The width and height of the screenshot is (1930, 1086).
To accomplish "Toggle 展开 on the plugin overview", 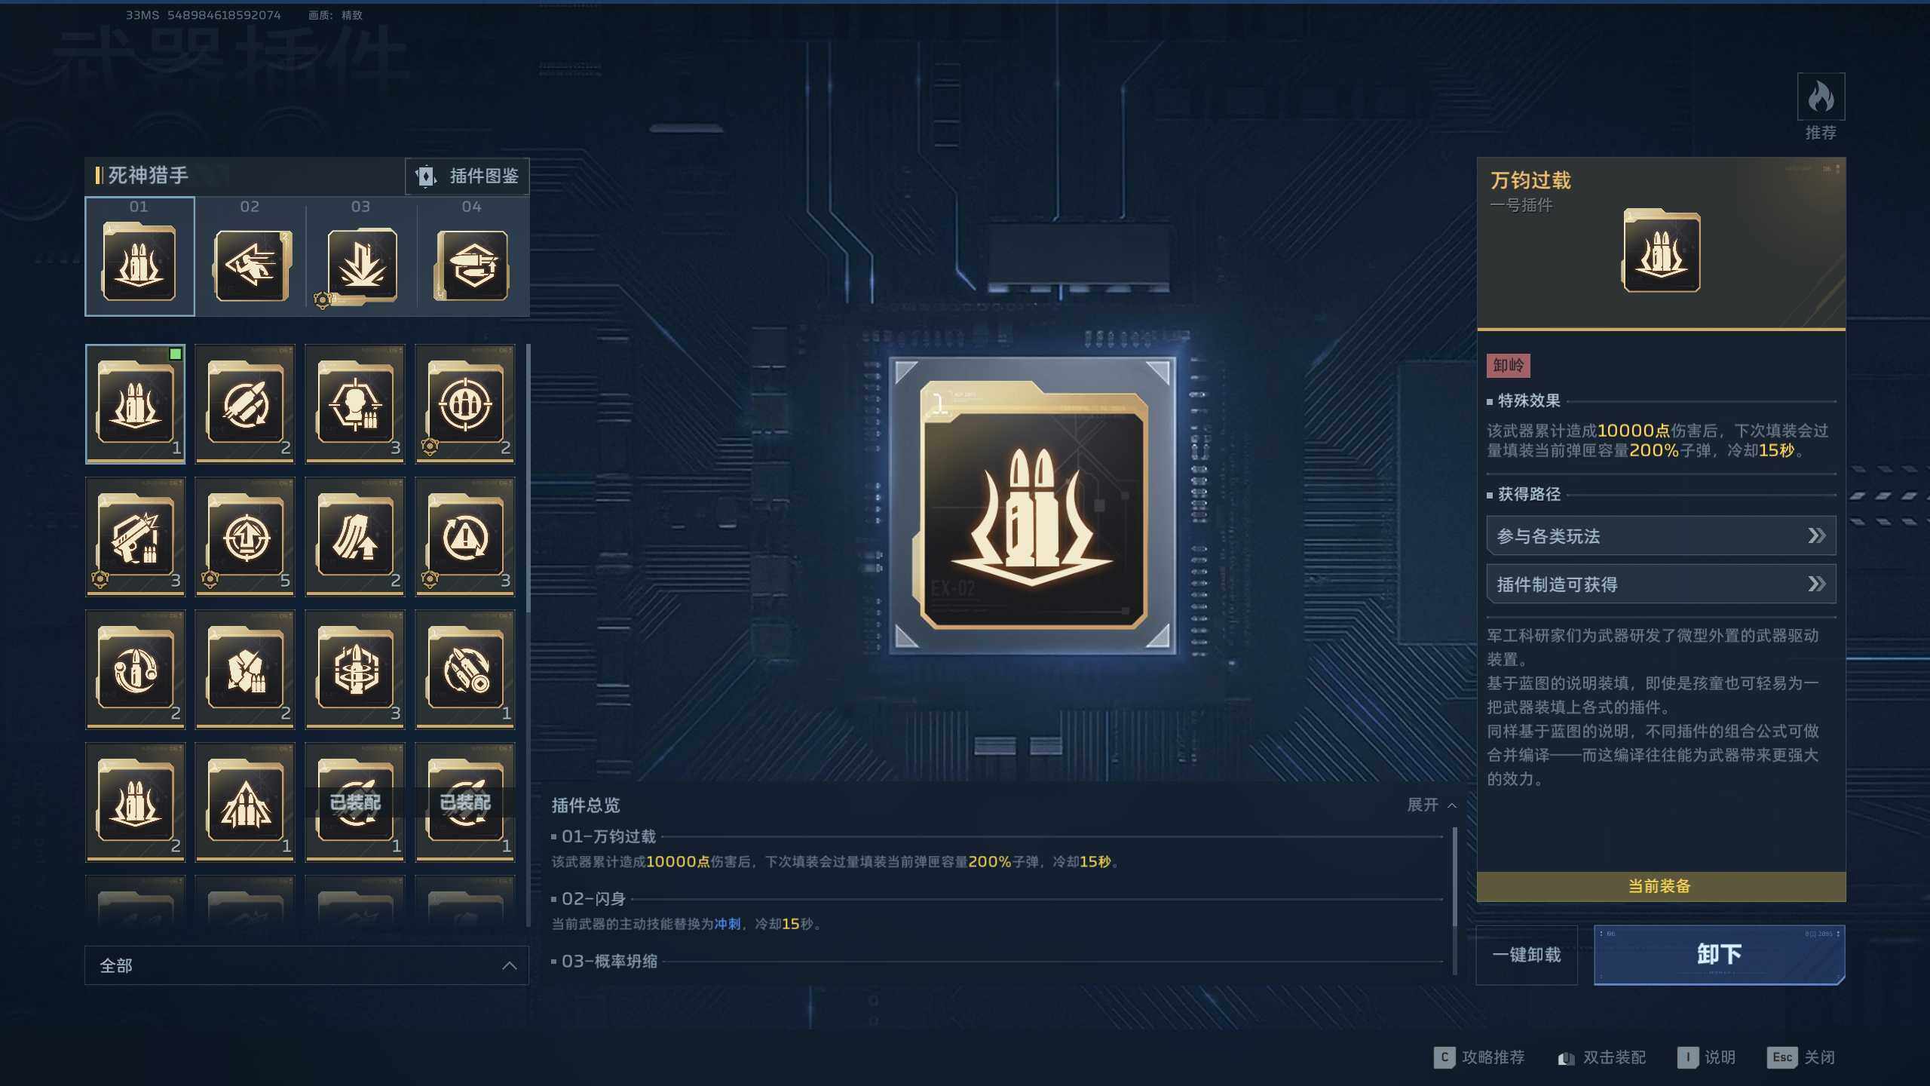I will 1432,805.
